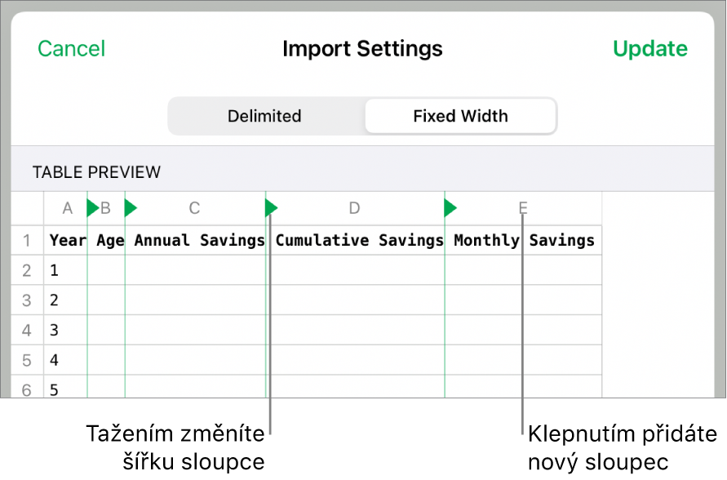727x480 pixels.
Task: Click the "Monthly Savings" cell
Action: pyautogui.click(x=524, y=241)
